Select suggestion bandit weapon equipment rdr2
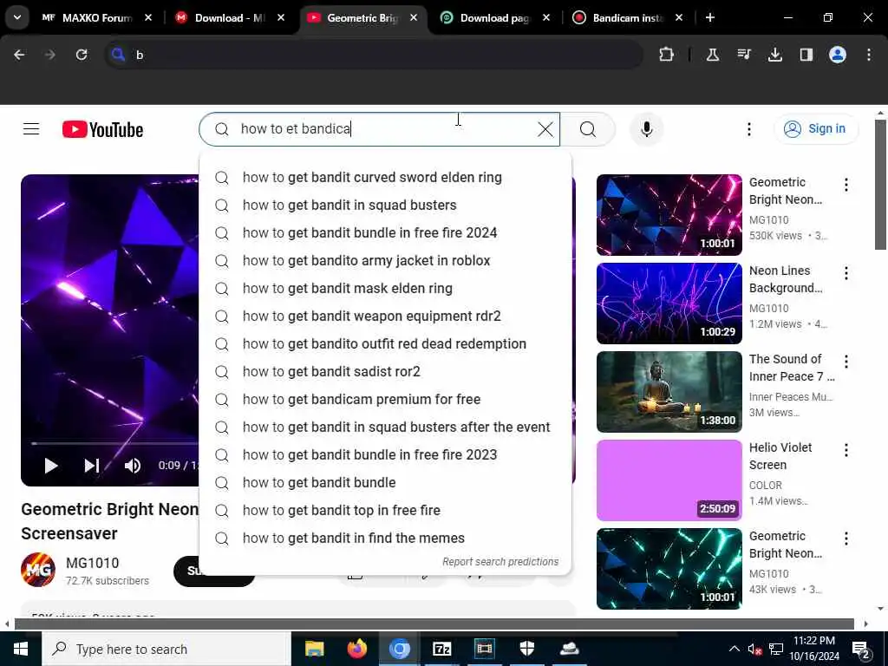Viewport: 888px width, 666px height. [x=385, y=316]
